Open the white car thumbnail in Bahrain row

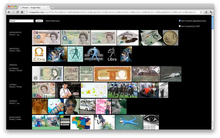(87, 106)
